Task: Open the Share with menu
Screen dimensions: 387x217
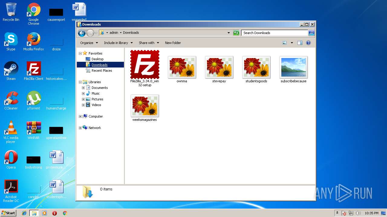Action: tap(149, 43)
